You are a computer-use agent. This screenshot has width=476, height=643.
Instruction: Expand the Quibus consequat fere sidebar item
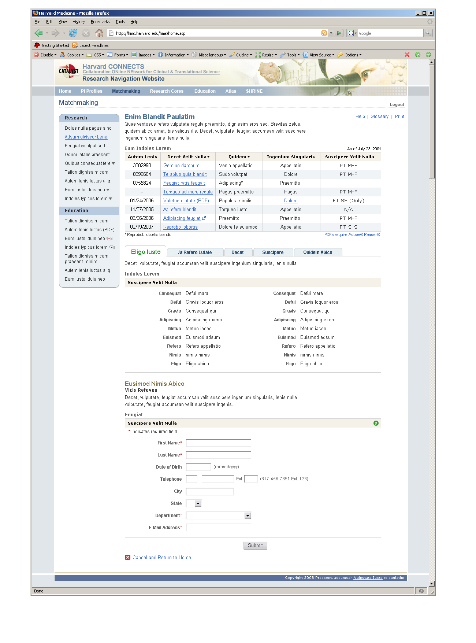(x=114, y=163)
